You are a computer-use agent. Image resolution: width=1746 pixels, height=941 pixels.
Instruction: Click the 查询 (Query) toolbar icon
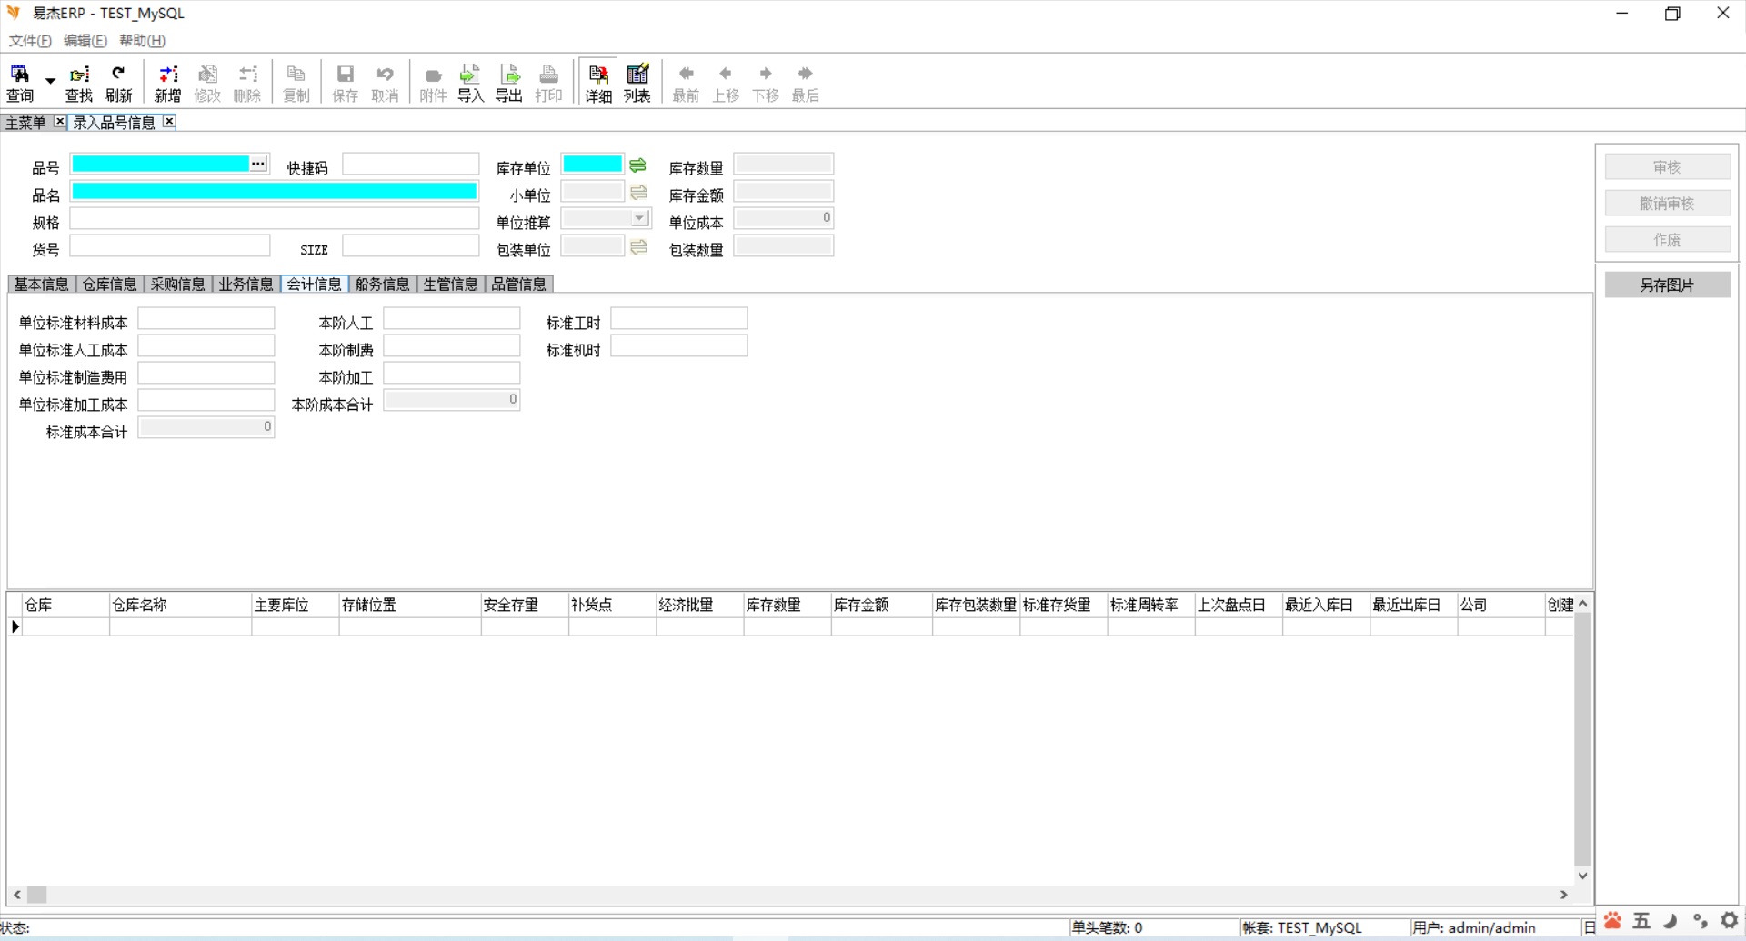pyautogui.click(x=19, y=82)
